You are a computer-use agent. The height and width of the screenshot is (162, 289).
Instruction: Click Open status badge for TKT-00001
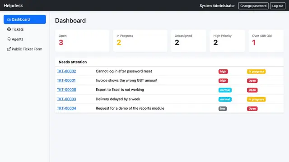point(252,81)
